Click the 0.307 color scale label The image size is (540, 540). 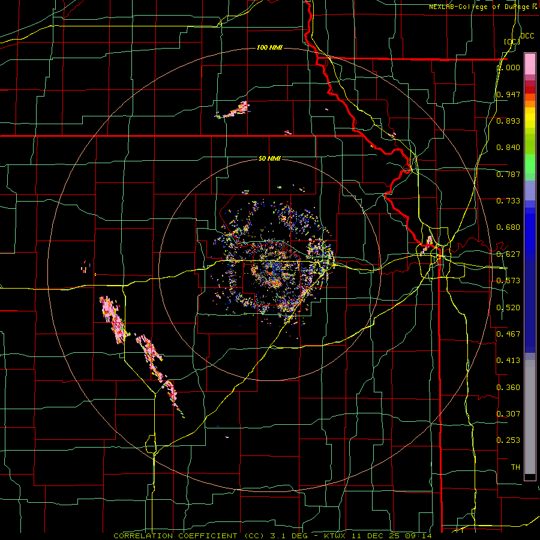coord(508,413)
